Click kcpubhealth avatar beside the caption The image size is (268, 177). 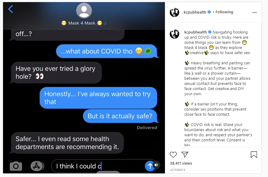174,34
